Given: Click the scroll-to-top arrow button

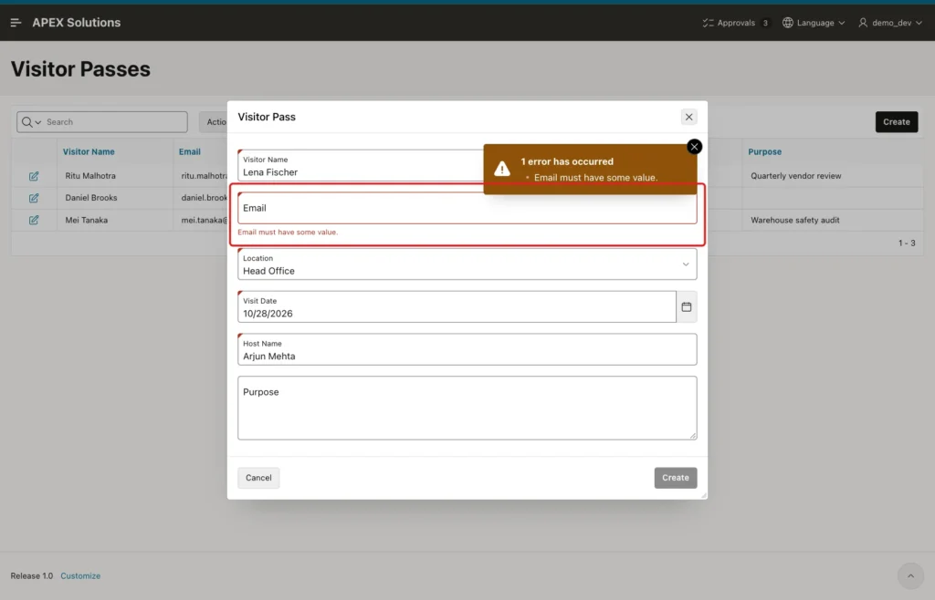Looking at the screenshot, I should (910, 576).
